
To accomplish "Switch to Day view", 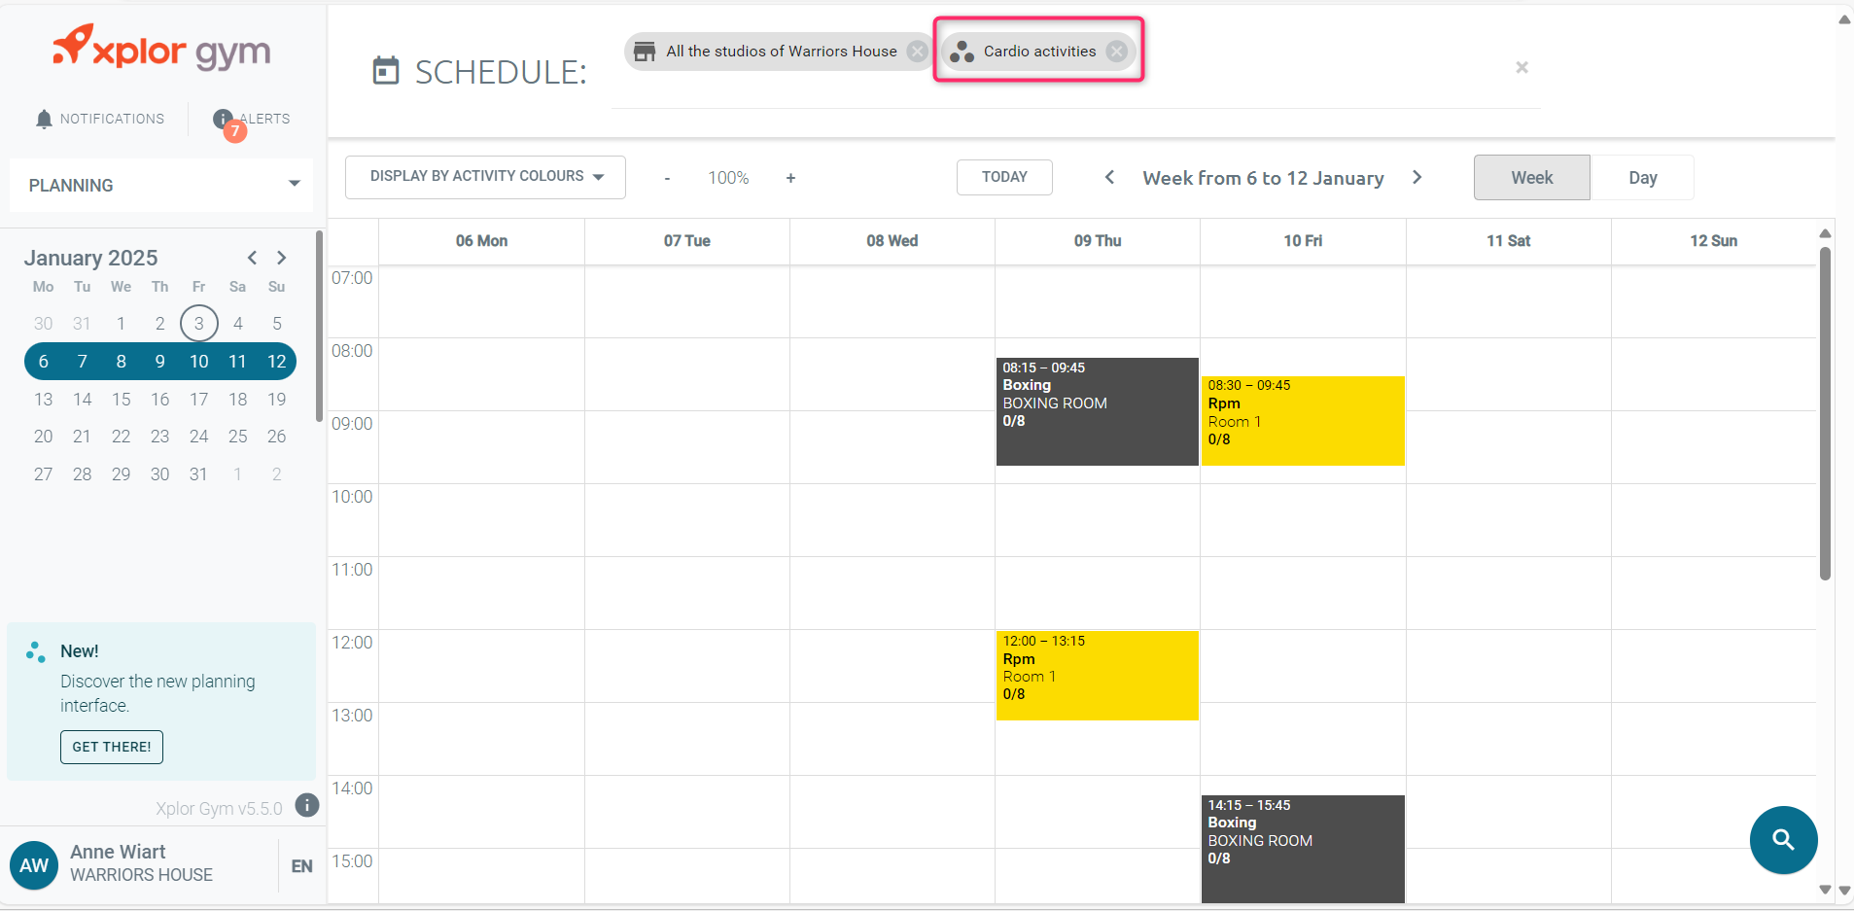I will 1642,178.
